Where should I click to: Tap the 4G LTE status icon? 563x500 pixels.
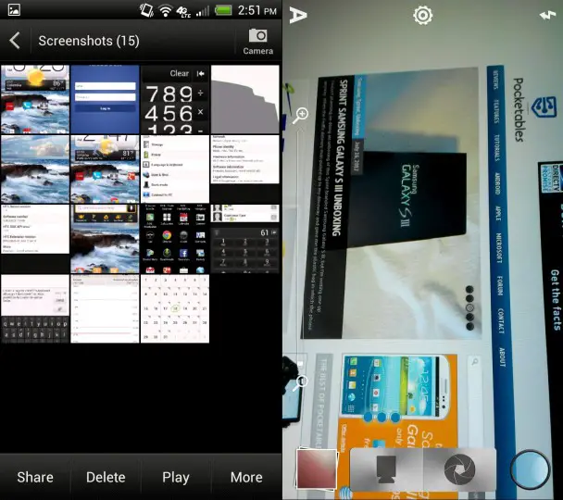pyautogui.click(x=183, y=11)
